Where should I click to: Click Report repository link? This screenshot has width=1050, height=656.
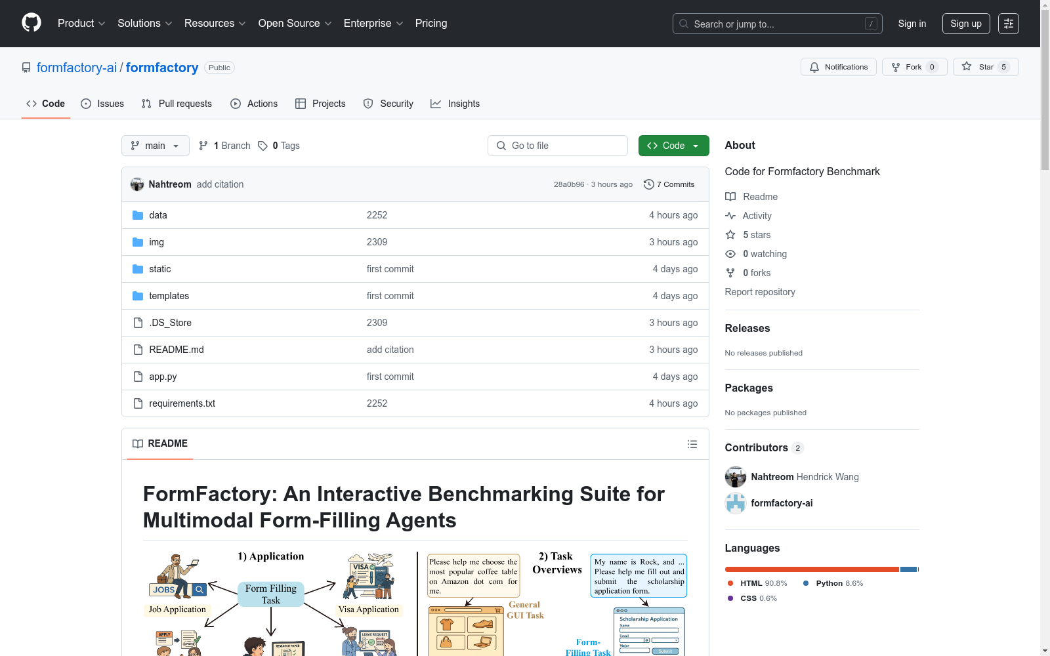tap(760, 292)
